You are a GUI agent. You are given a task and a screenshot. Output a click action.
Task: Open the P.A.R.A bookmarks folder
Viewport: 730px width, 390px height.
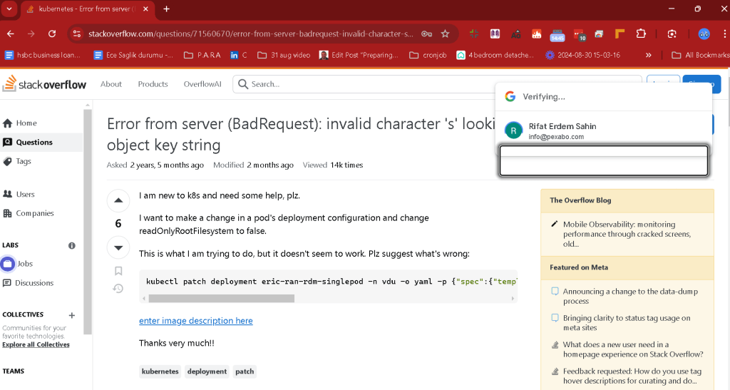pos(202,55)
